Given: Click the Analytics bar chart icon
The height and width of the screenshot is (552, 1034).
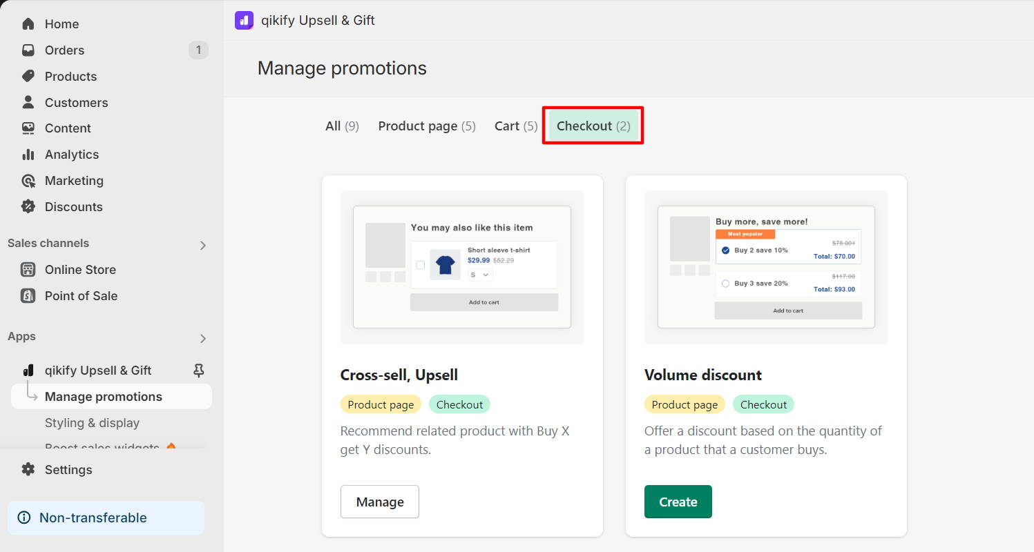Looking at the screenshot, I should pos(28,154).
